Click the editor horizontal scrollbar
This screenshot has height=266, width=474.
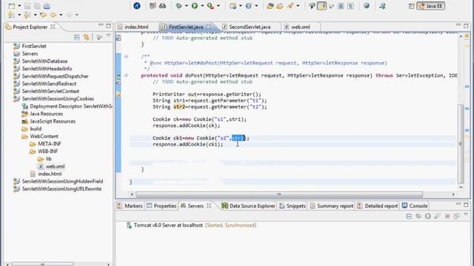(278, 194)
